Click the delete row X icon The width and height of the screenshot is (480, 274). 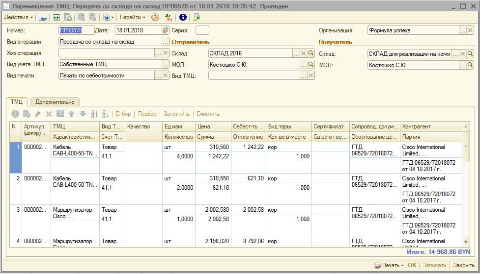(x=49, y=114)
